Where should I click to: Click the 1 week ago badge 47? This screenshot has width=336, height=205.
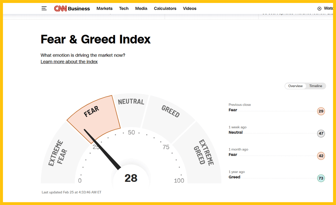tap(321, 133)
